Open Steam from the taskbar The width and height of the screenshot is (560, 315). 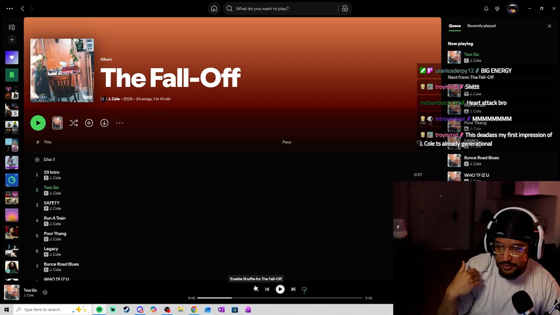click(126, 310)
